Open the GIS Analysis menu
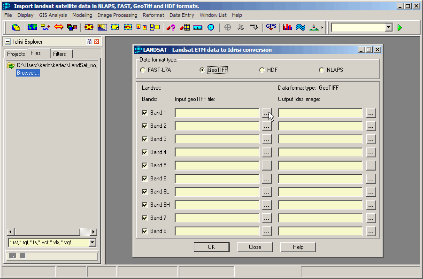423x279 pixels. pos(53,15)
